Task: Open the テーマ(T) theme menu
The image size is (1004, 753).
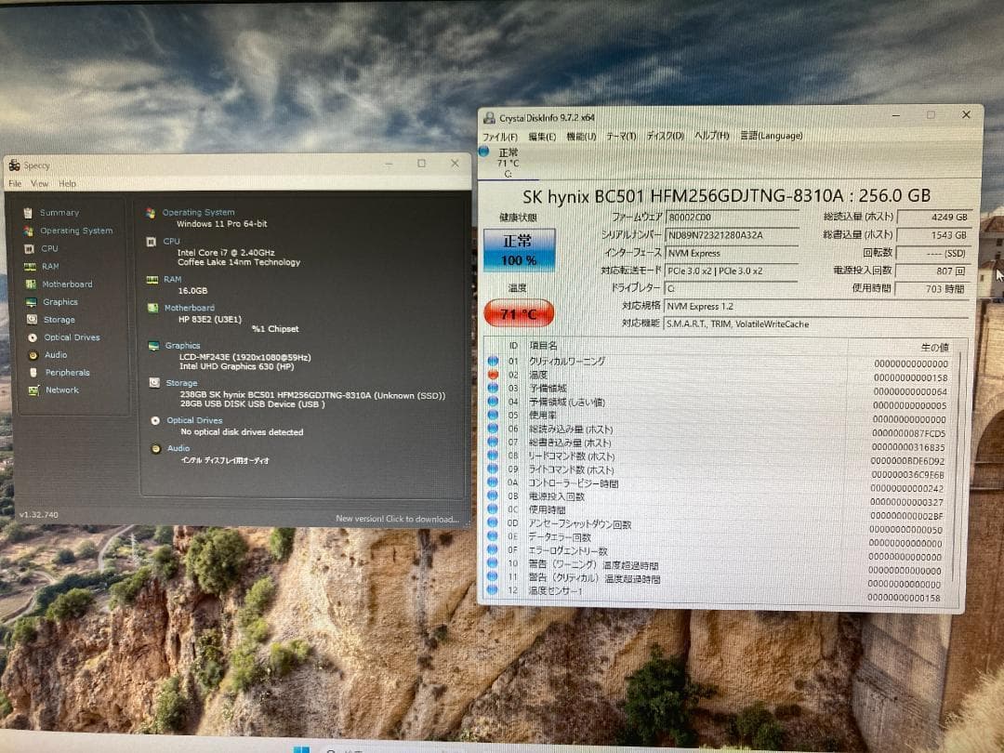Action: [x=620, y=136]
